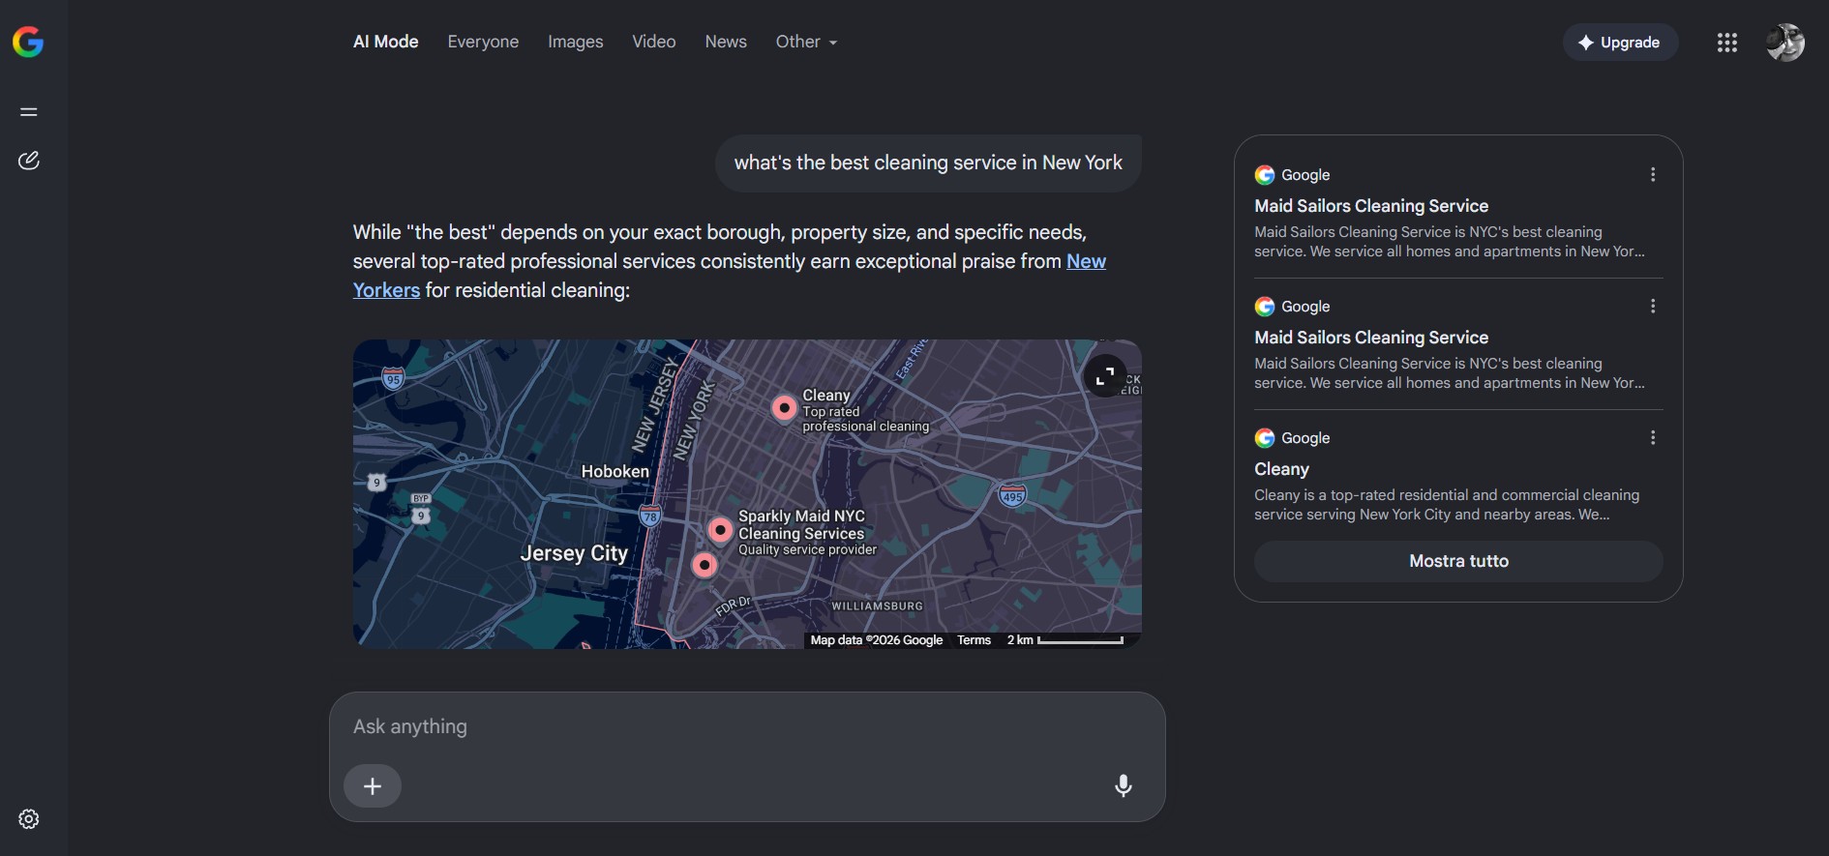Activate microphone voice input

click(x=1124, y=785)
